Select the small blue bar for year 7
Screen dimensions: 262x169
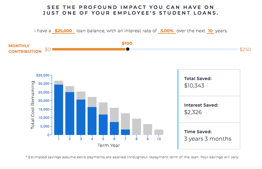pos(125,132)
